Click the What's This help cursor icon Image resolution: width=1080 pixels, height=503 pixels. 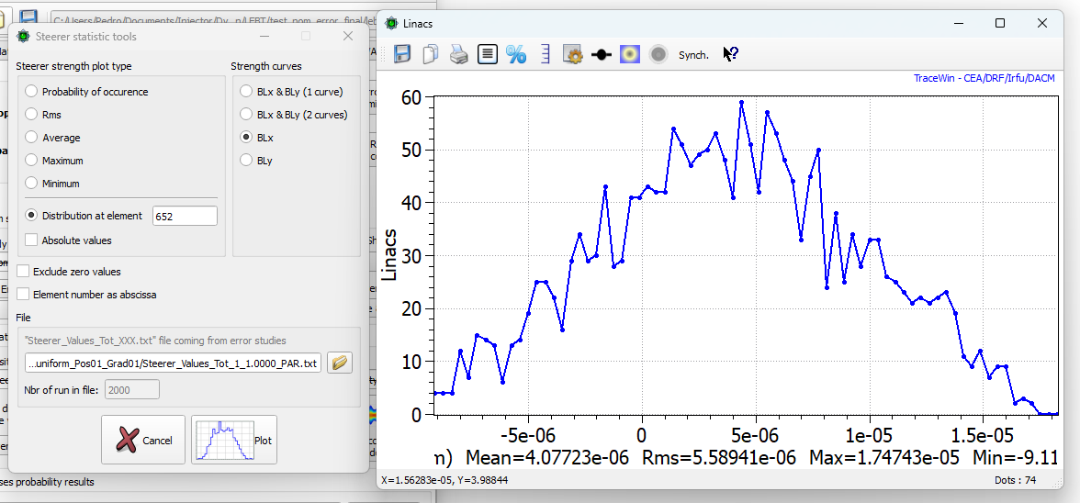pos(730,55)
